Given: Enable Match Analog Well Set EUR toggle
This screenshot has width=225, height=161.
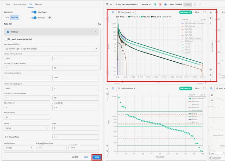Looking at the screenshot, I should 8,39.
